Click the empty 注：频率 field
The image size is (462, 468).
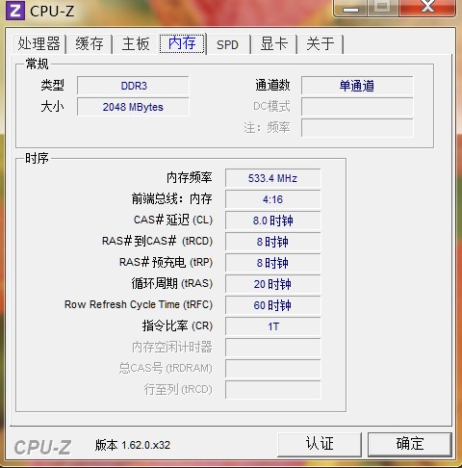(x=357, y=128)
